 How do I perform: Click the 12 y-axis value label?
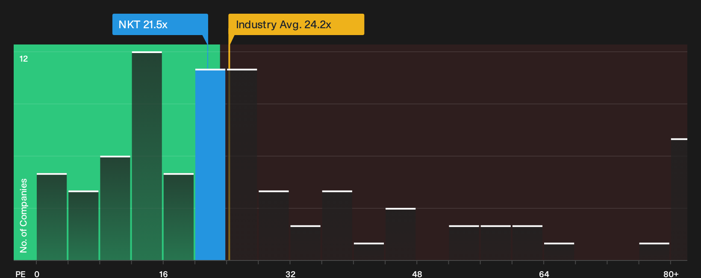click(x=24, y=59)
